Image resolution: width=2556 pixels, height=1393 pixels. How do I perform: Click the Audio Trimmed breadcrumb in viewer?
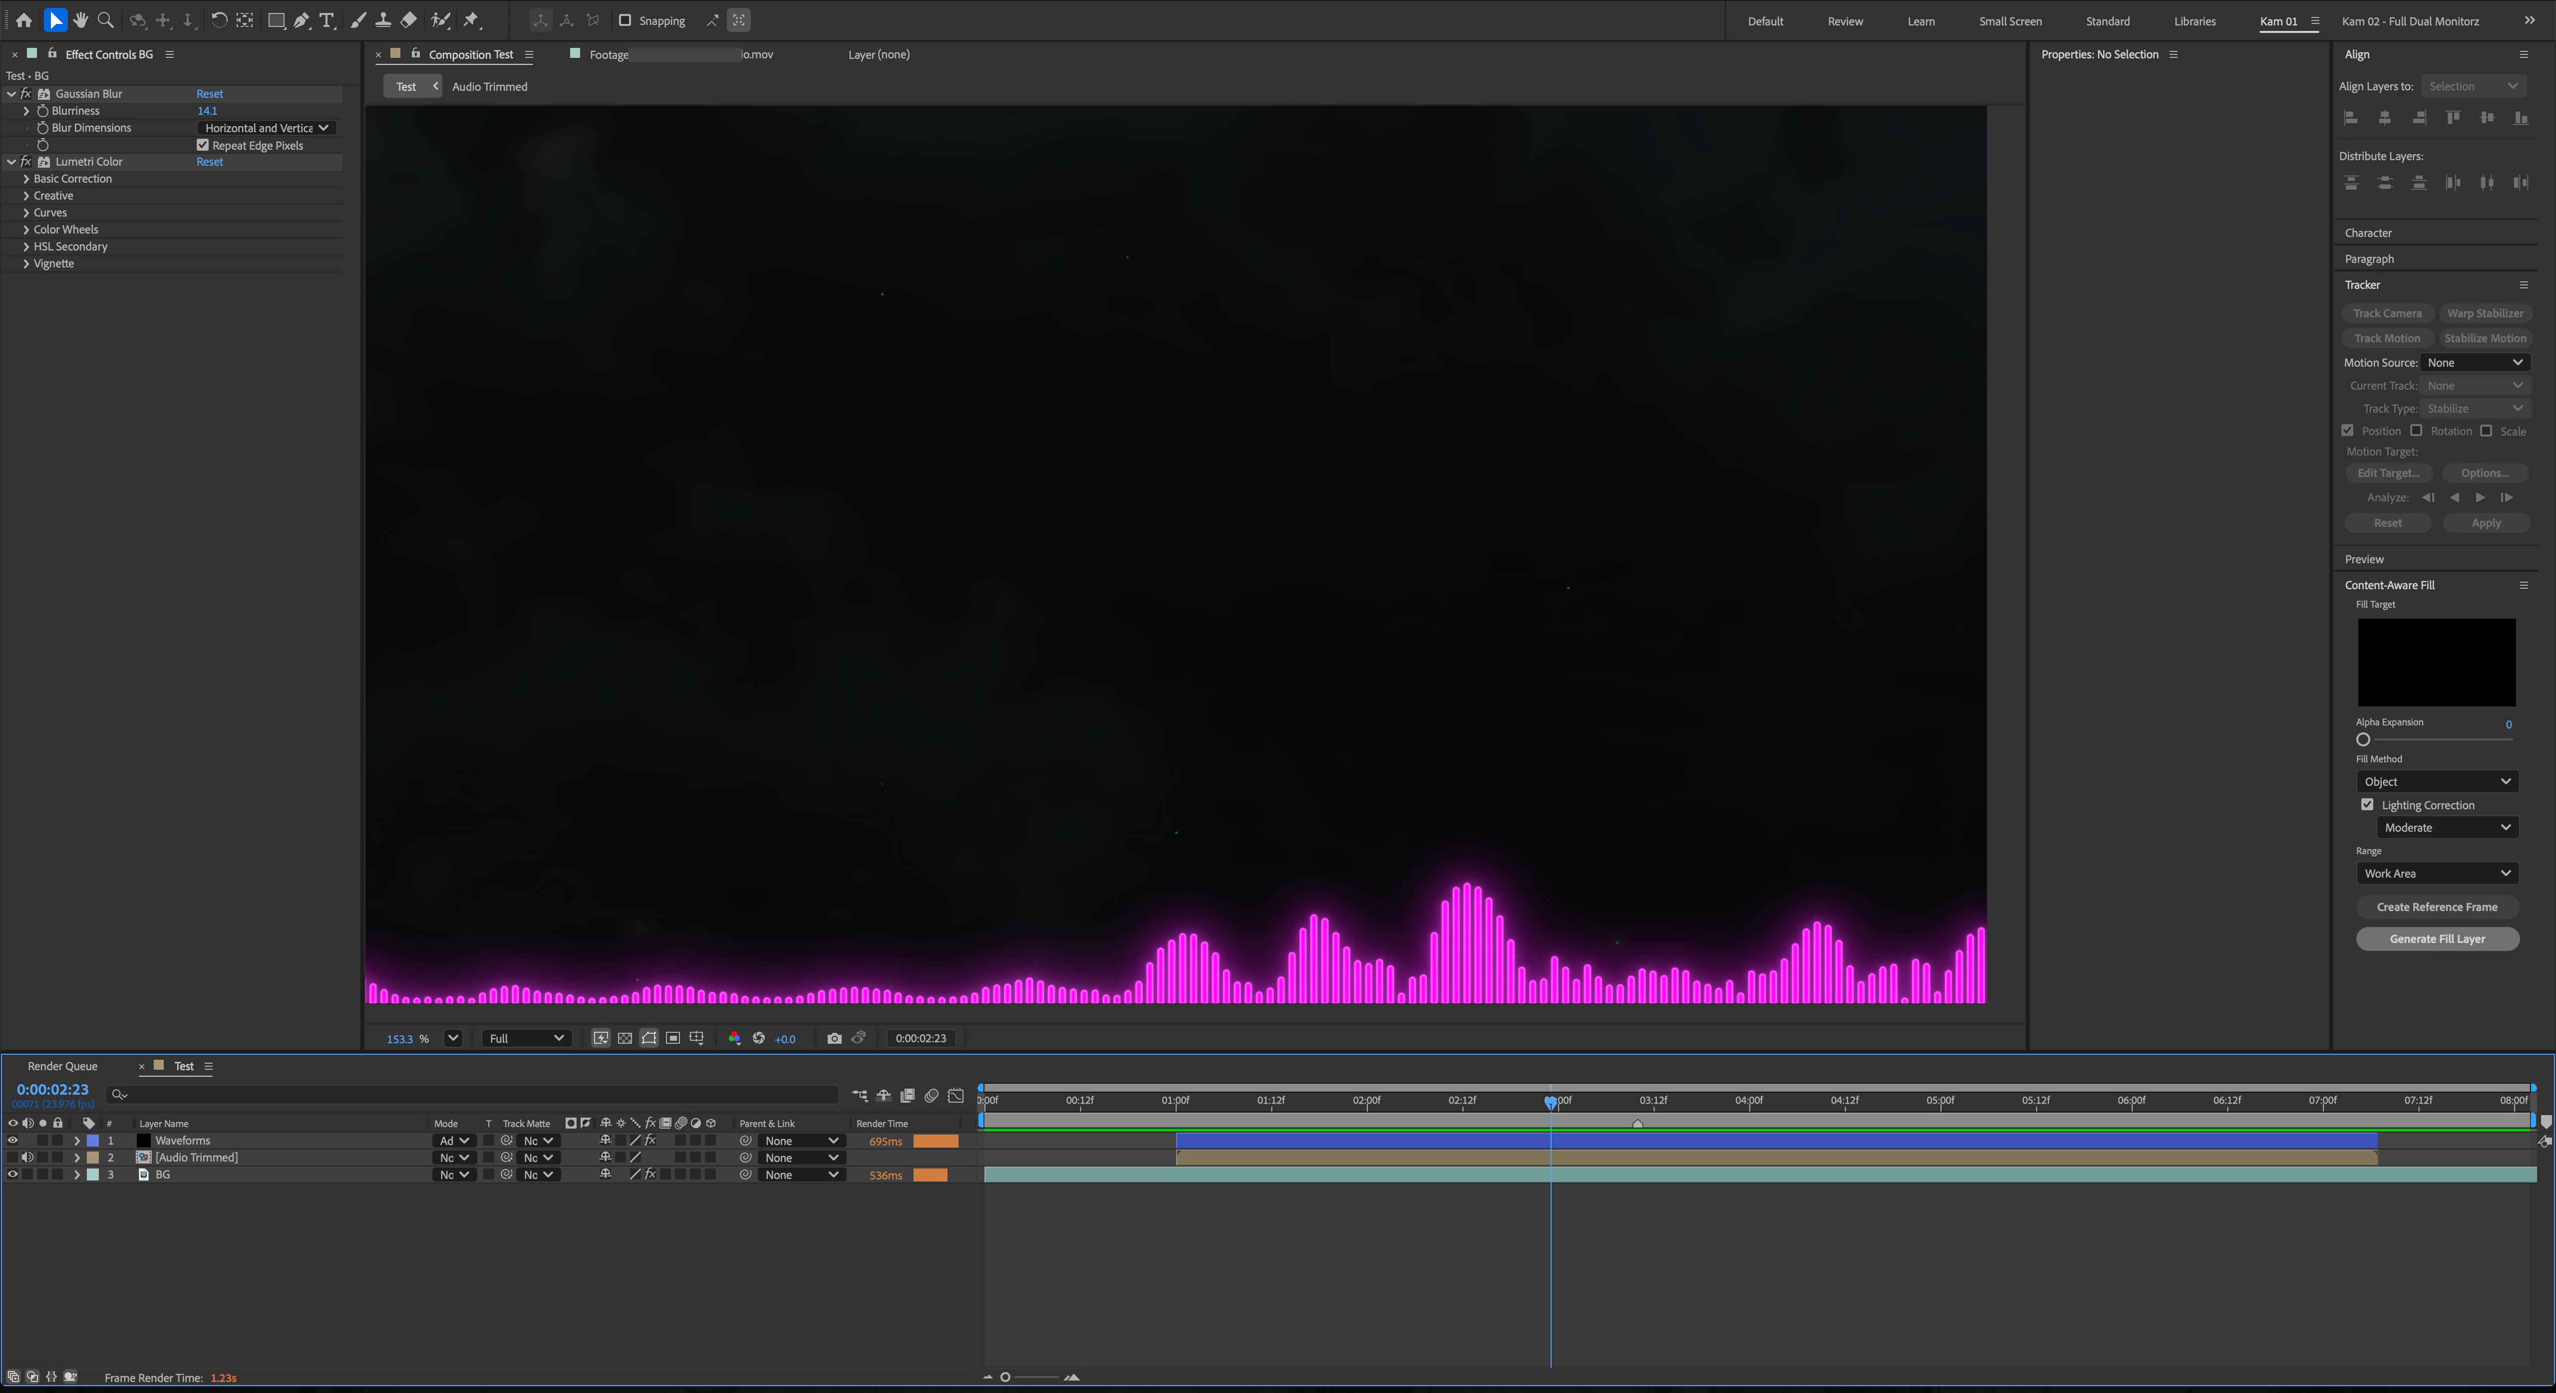489,86
